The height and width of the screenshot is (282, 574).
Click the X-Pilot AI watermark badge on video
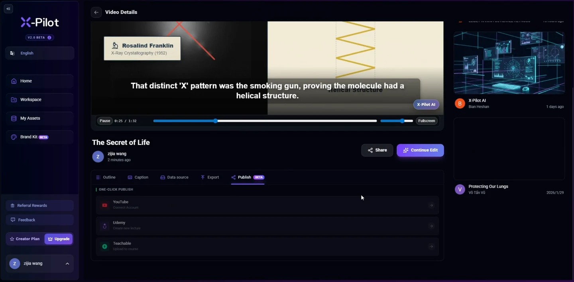(426, 104)
